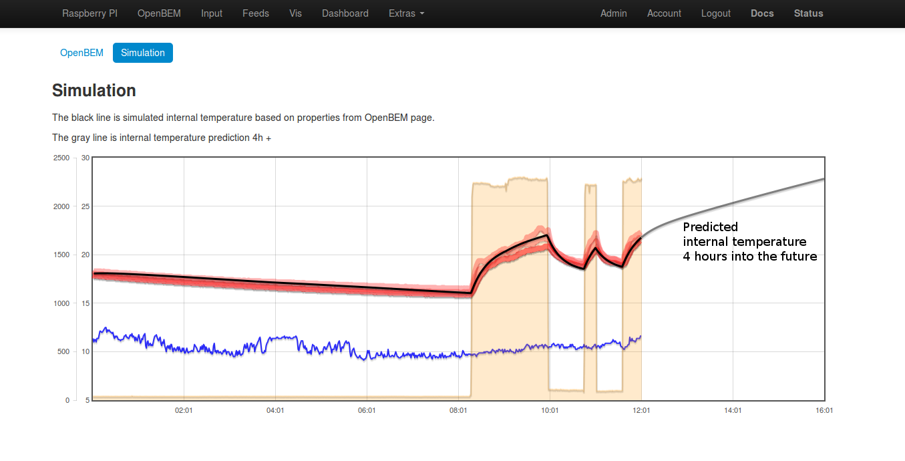Select the Simulation tab pill
This screenshot has height=461, width=905.
[x=143, y=53]
